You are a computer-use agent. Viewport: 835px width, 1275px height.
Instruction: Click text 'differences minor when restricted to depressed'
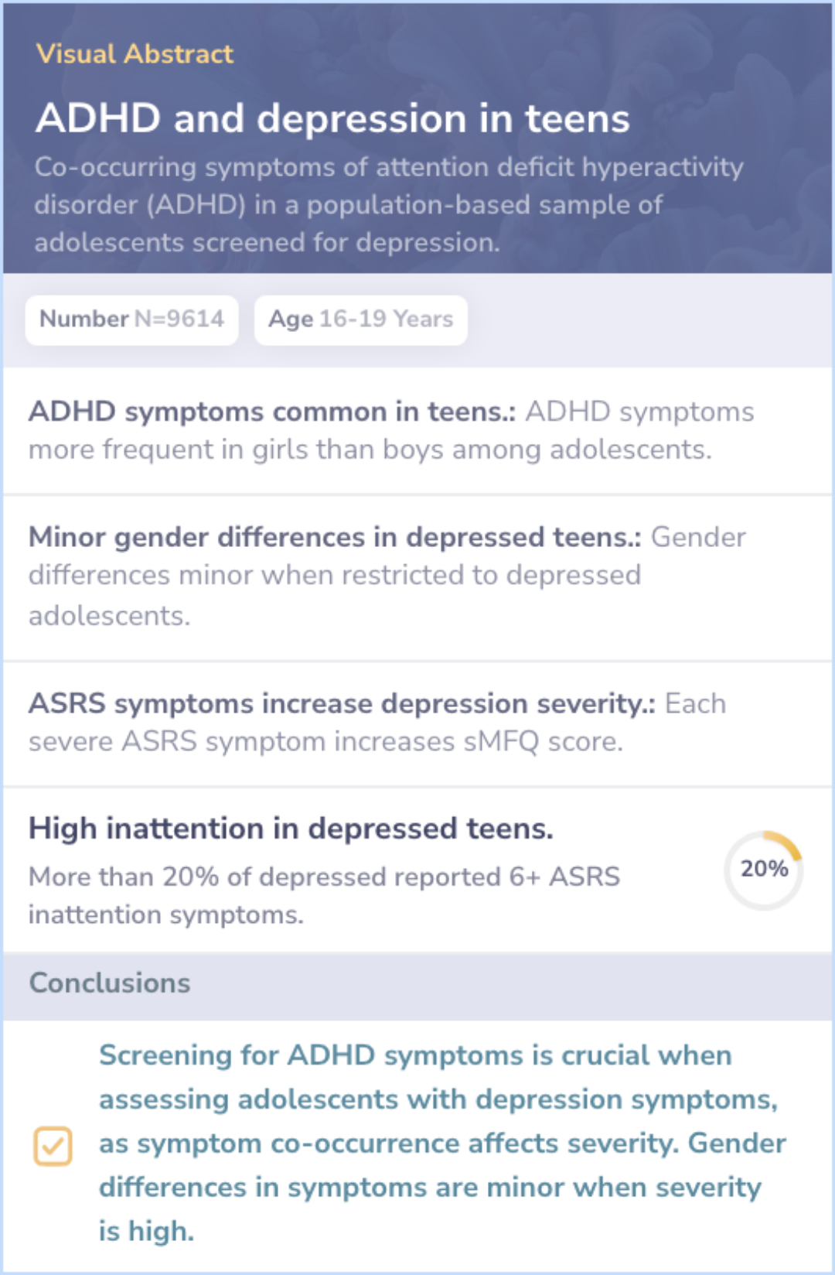[x=335, y=576]
